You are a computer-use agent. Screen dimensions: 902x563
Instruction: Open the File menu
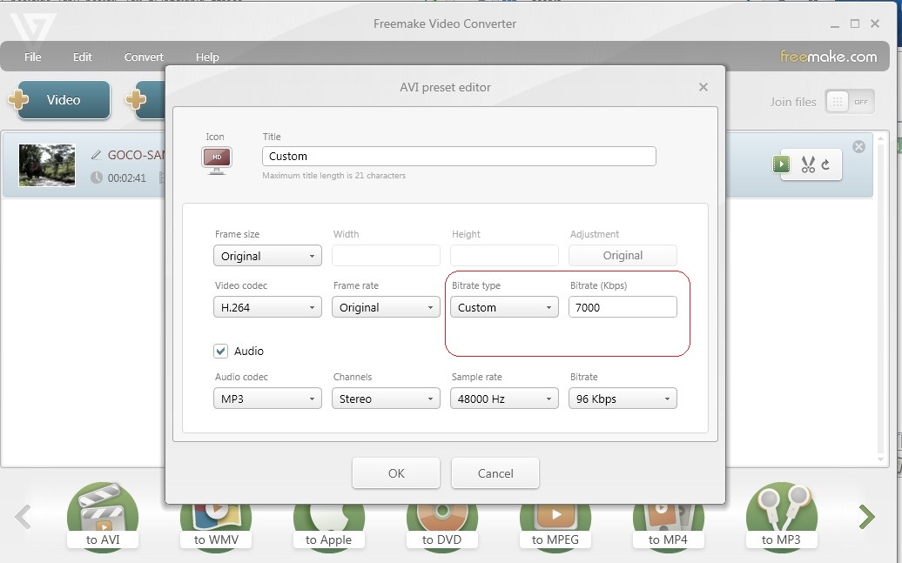(33, 57)
